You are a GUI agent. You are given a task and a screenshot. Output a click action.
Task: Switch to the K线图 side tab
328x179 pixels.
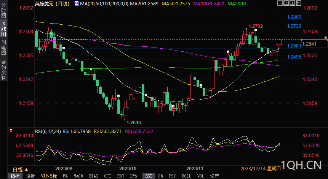pyautogui.click(x=3, y=29)
